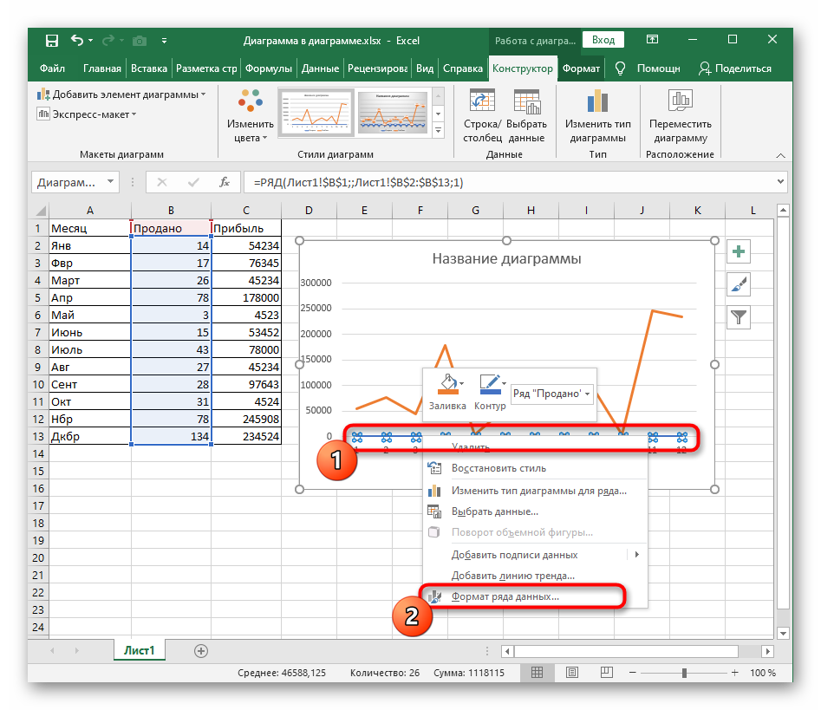Click the Undo arrow icon
The width and height of the screenshot is (821, 710).
coord(76,41)
